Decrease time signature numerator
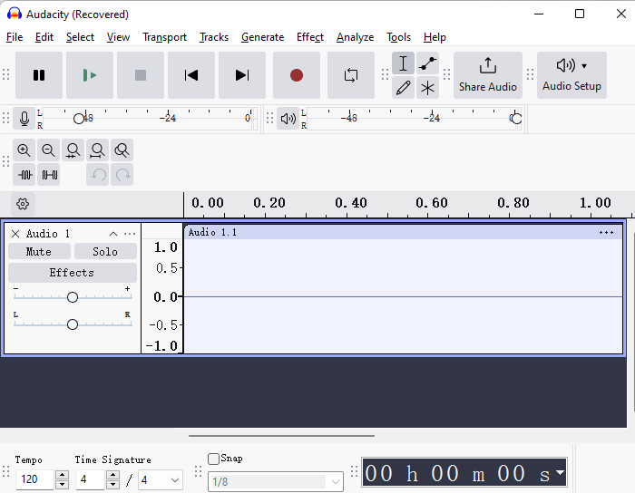Screen dimensions: 635x493 (x=113, y=484)
